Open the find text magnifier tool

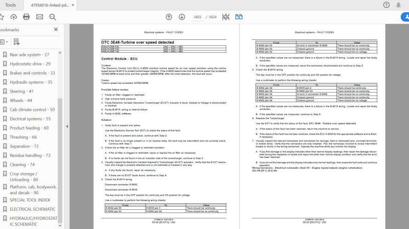[53, 17]
